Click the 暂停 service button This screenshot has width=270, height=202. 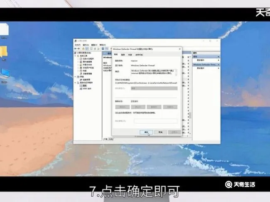tap(154, 107)
